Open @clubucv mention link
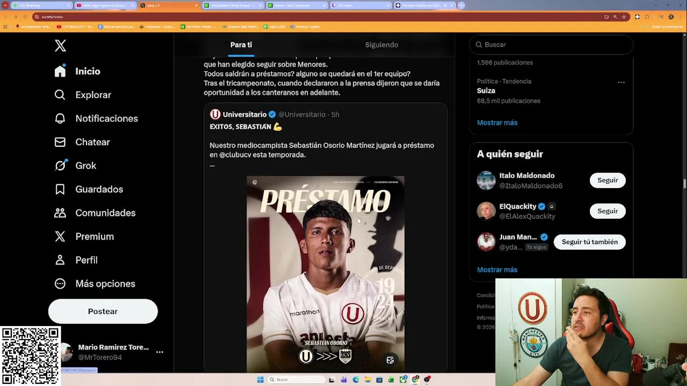The height and width of the screenshot is (386, 687). pos(236,155)
